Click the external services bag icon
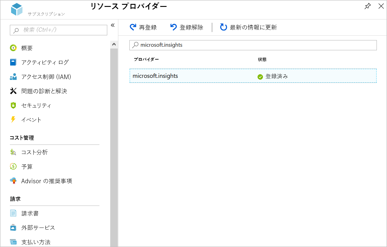 click(13, 228)
